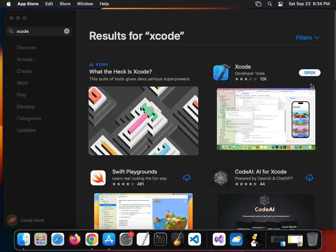Image resolution: width=336 pixels, height=252 pixels.
Task: Launch Firefox from the Dock
Action: (75, 239)
